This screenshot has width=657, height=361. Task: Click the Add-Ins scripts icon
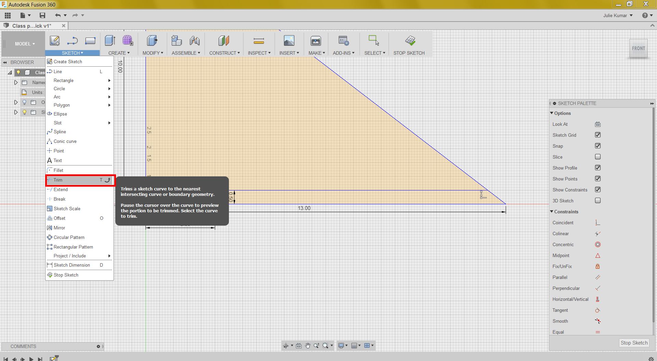[x=344, y=41]
